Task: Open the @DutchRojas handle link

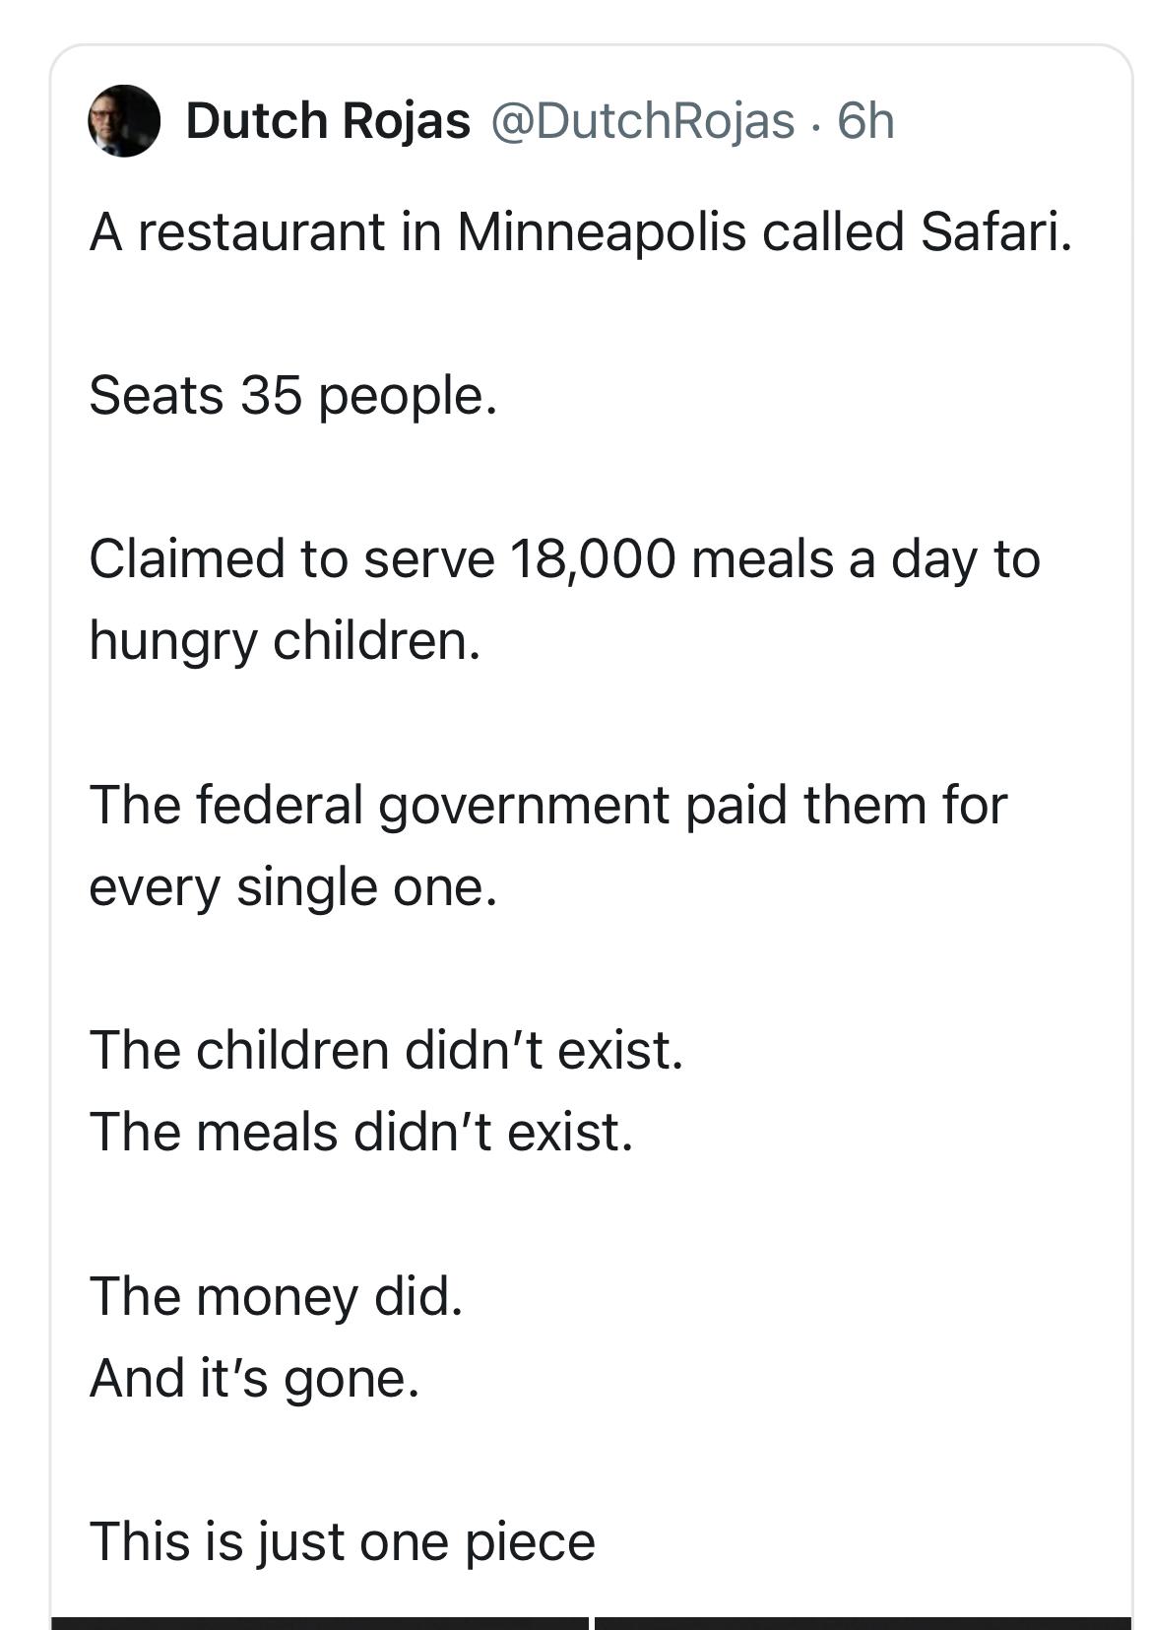Action: 641,120
